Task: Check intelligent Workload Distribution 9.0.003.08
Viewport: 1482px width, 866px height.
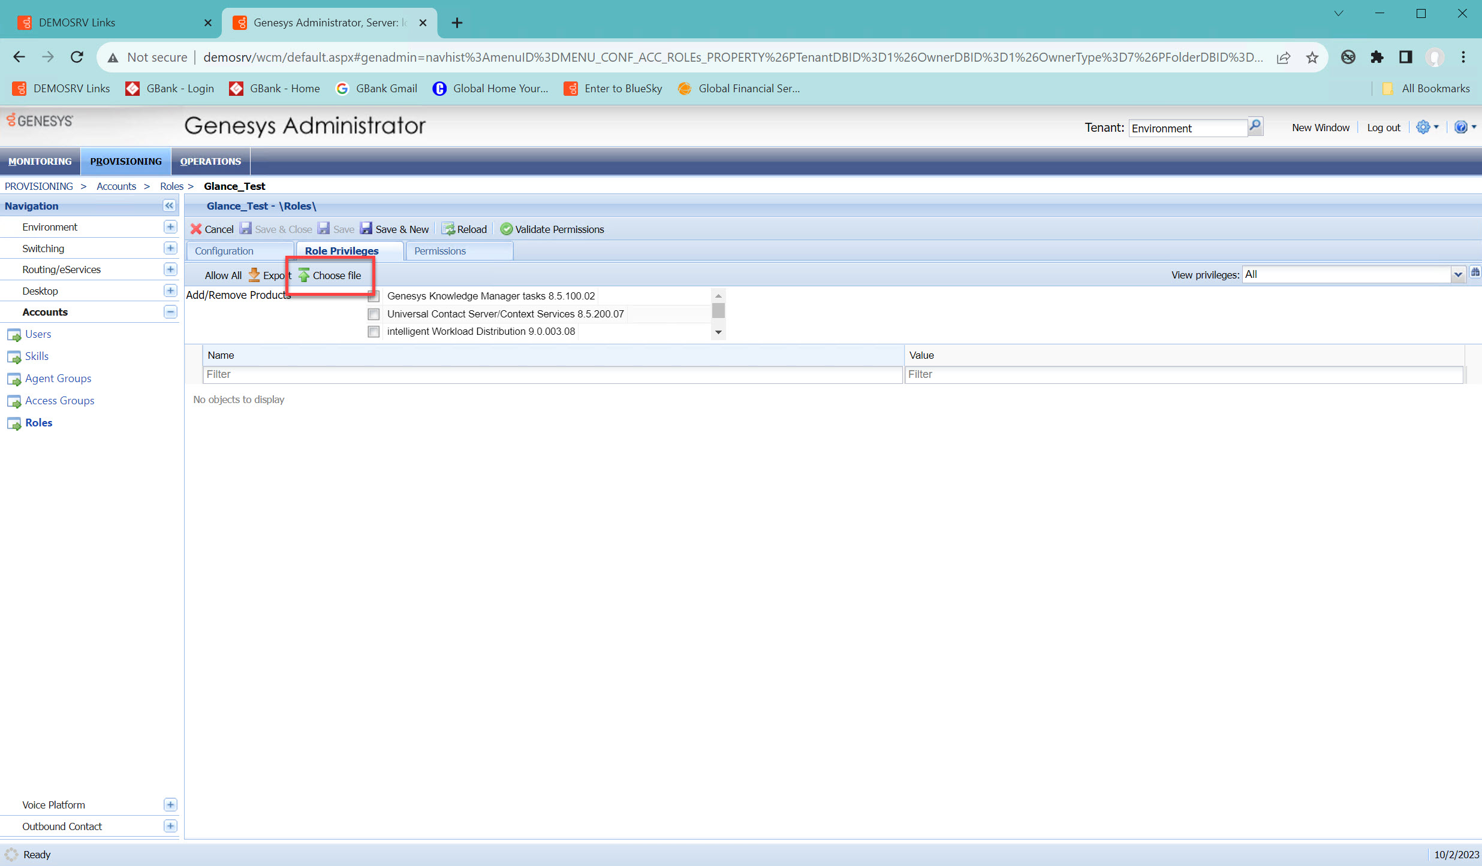Action: [373, 331]
